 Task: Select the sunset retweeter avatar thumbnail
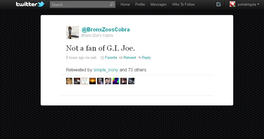pyautogui.click(x=92, y=81)
